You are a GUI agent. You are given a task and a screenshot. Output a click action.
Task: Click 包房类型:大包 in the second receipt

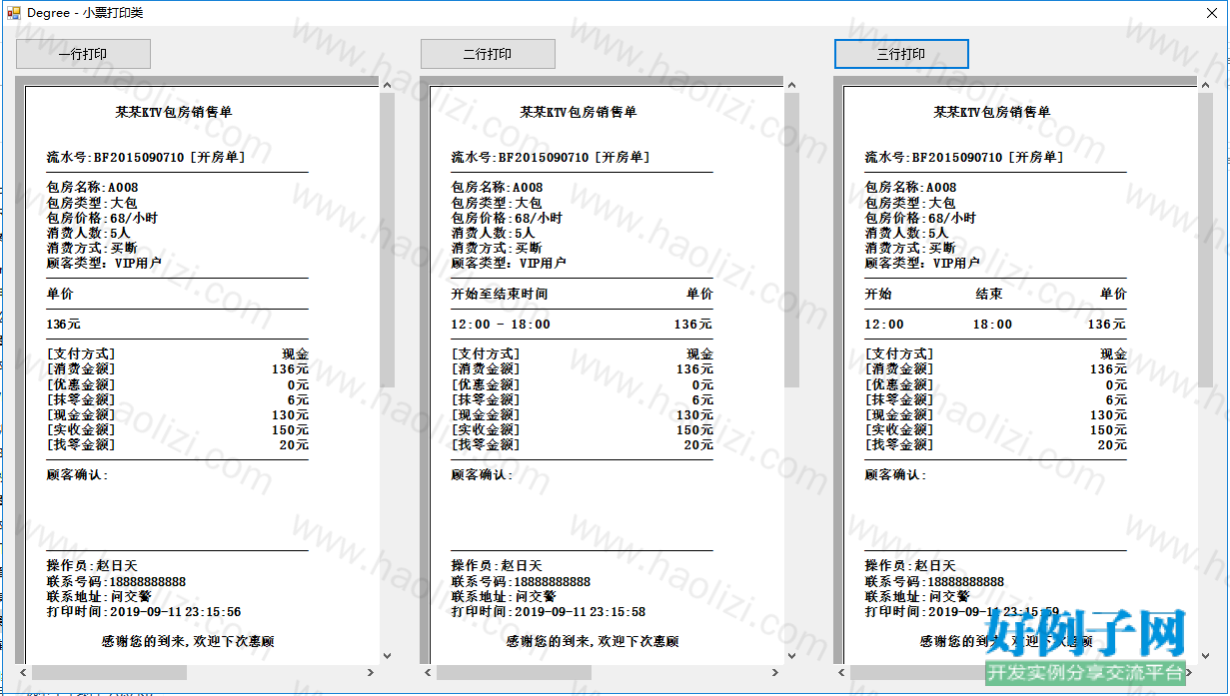tap(497, 203)
